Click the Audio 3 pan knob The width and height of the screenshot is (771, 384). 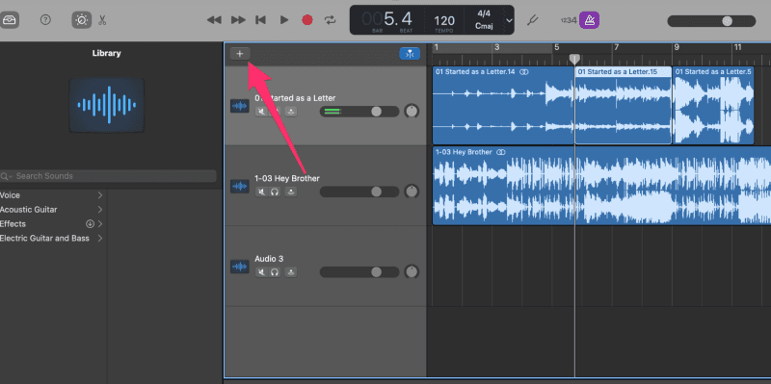click(412, 271)
